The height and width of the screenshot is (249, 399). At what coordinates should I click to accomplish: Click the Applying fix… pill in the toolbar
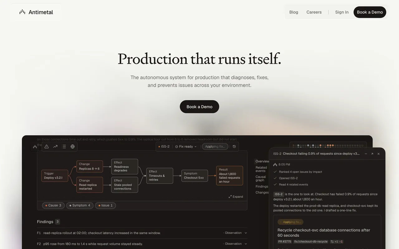coord(215,147)
